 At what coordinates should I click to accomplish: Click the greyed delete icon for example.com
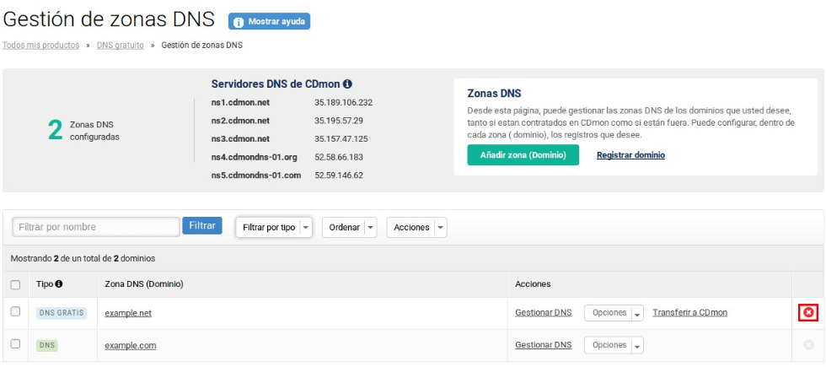[808, 345]
